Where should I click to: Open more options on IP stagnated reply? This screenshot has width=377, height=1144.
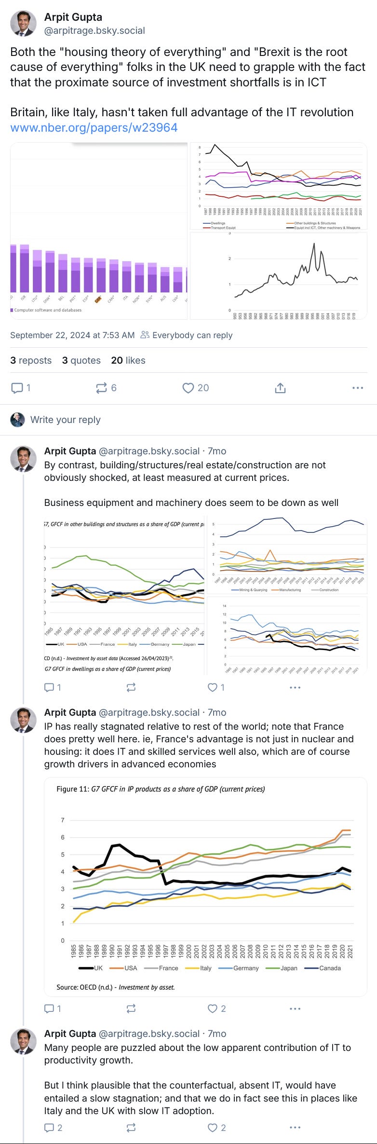tap(295, 1008)
